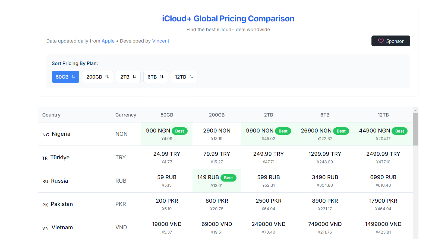Click the Best badge on 26900 NGN
This screenshot has width=448, height=239.
pos(341,131)
